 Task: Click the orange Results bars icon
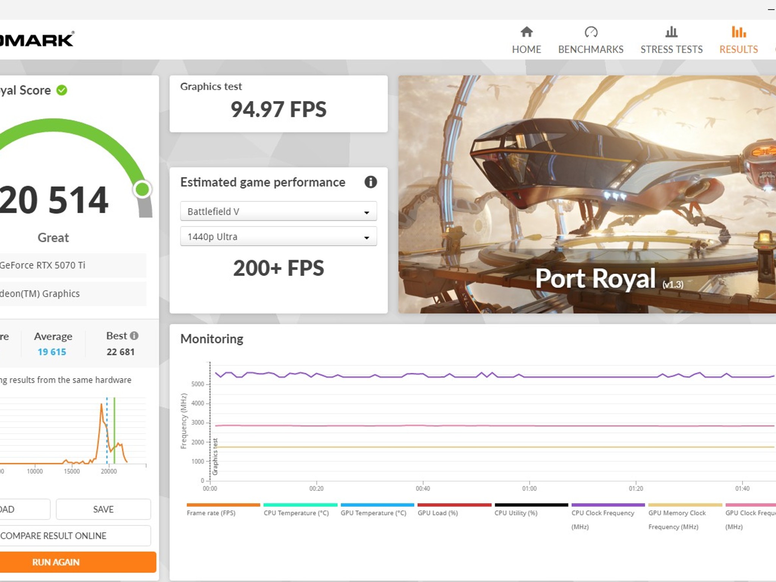pyautogui.click(x=738, y=32)
